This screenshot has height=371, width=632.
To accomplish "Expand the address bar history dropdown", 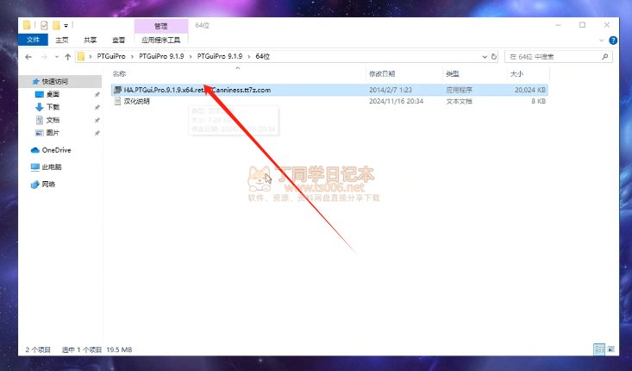I will point(485,57).
